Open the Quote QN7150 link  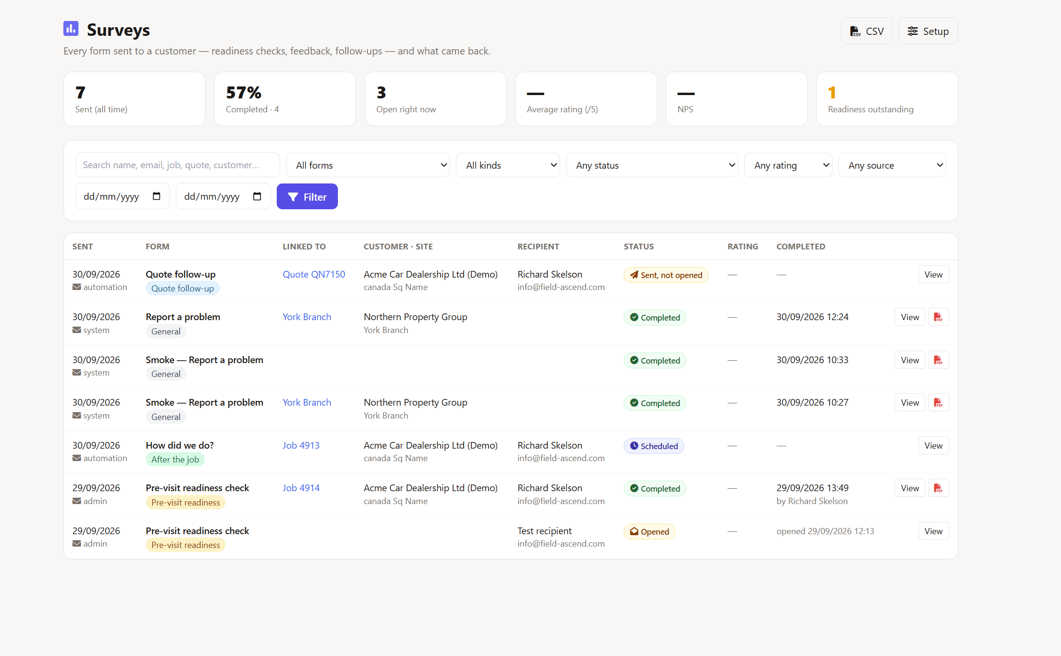[x=314, y=274]
